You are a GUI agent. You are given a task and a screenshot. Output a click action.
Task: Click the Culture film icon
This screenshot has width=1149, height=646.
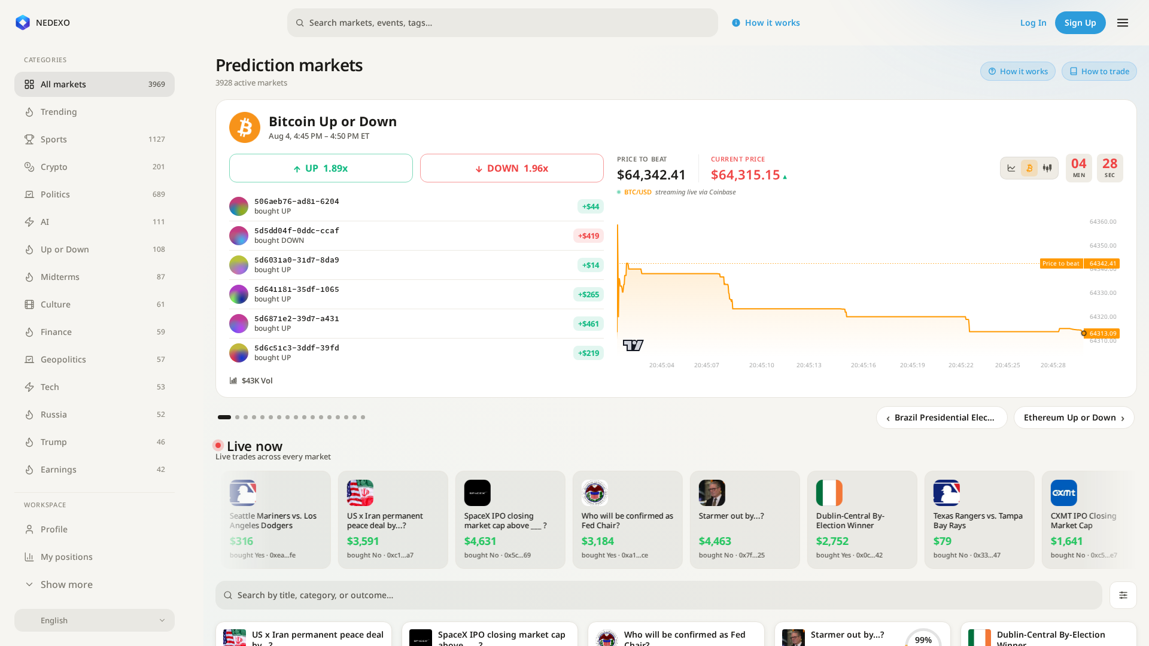pos(29,304)
